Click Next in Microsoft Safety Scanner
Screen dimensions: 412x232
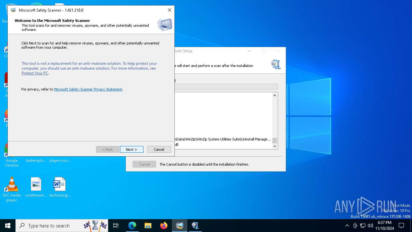(132, 150)
